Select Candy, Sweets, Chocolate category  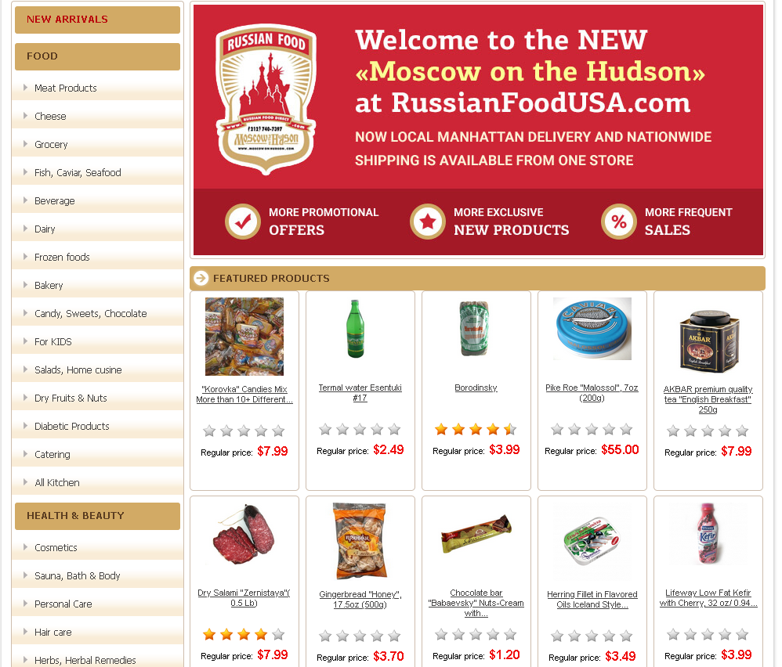coord(90,313)
